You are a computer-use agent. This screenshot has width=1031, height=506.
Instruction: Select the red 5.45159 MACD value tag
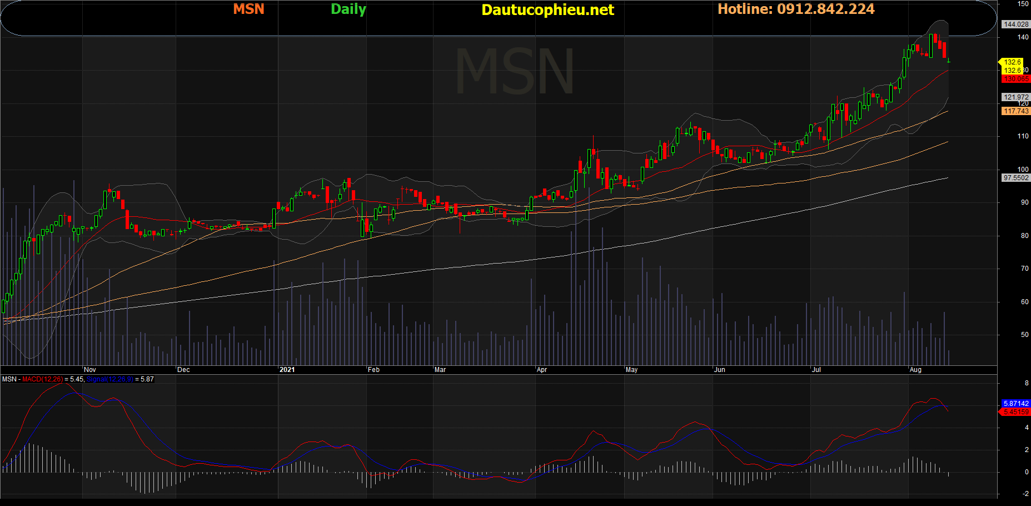1015,412
